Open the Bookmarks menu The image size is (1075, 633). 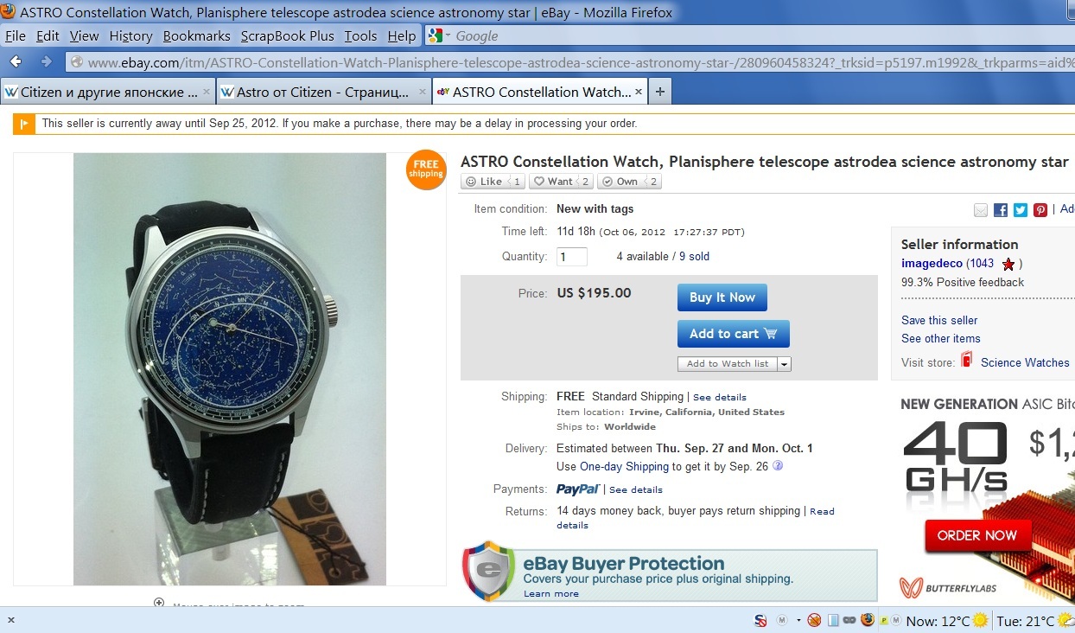pyautogui.click(x=197, y=35)
